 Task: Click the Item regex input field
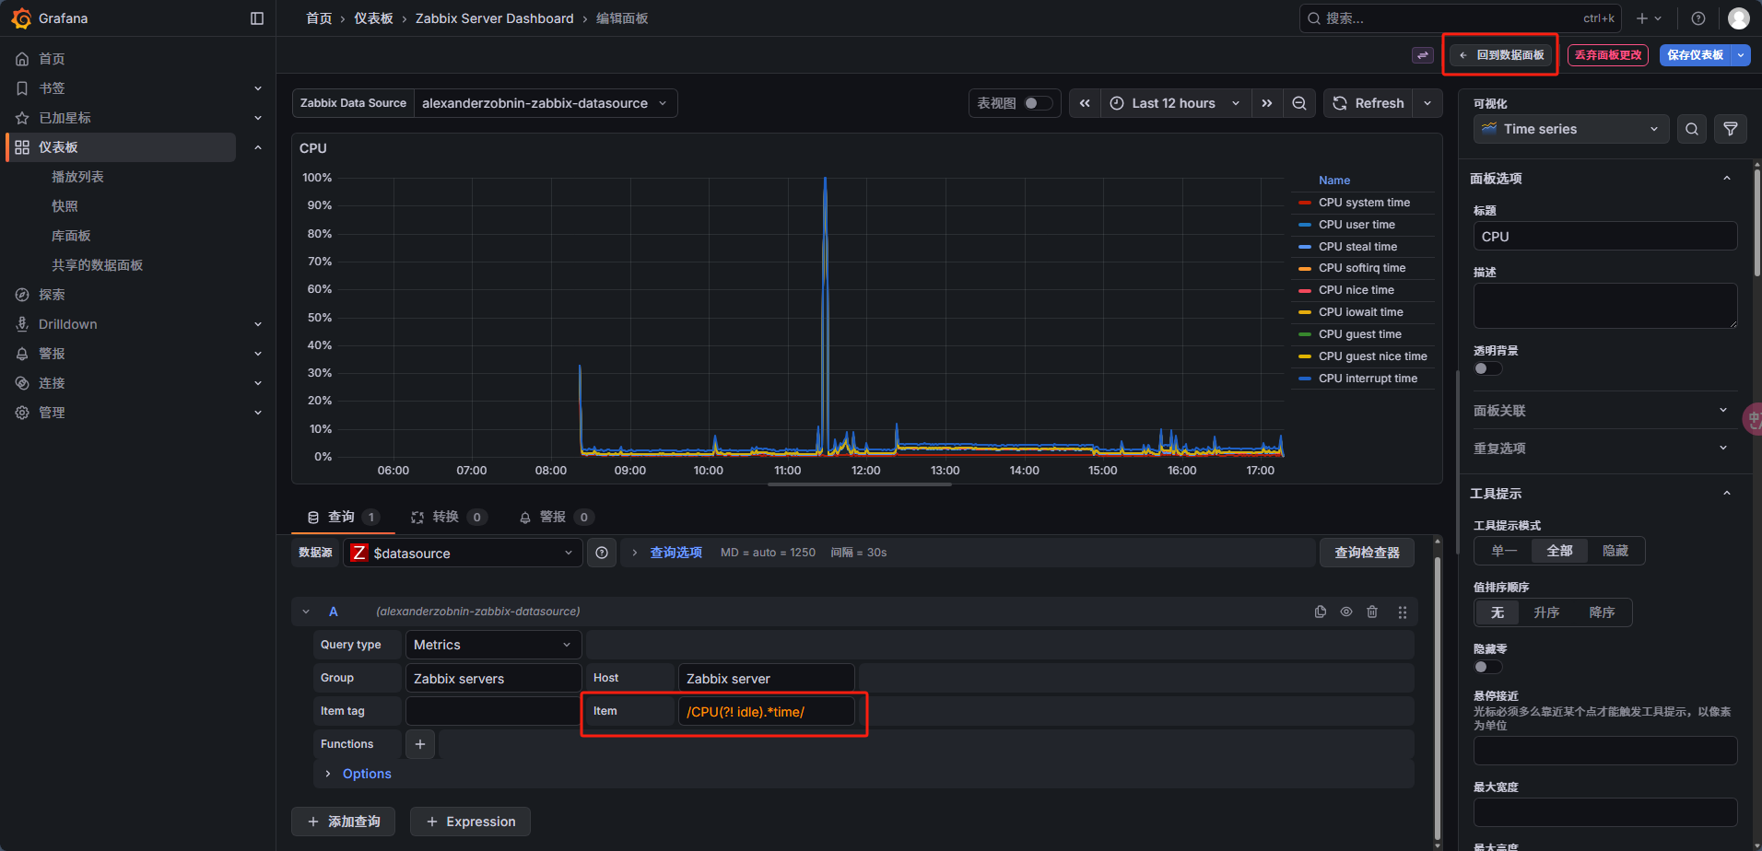[x=766, y=711]
